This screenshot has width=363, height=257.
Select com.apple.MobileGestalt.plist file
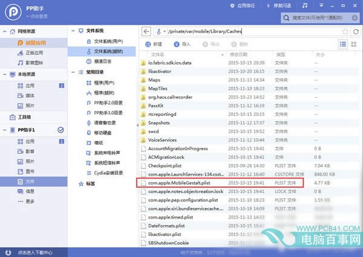(220, 183)
